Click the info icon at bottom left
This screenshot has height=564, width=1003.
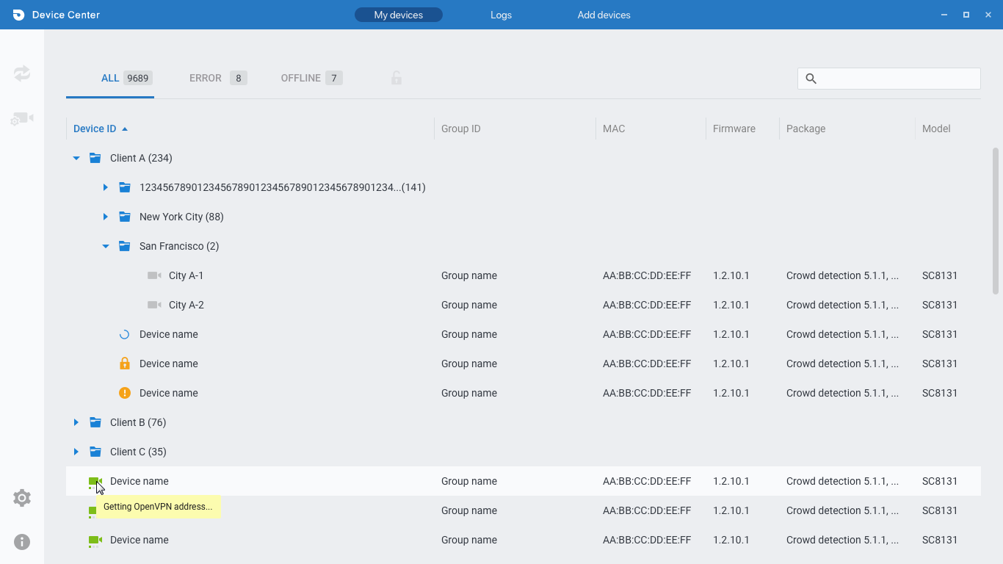22,542
